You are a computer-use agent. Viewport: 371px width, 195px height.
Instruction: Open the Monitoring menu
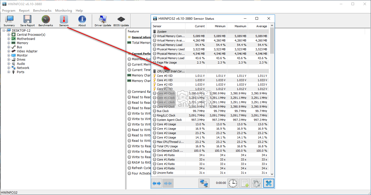(x=63, y=11)
